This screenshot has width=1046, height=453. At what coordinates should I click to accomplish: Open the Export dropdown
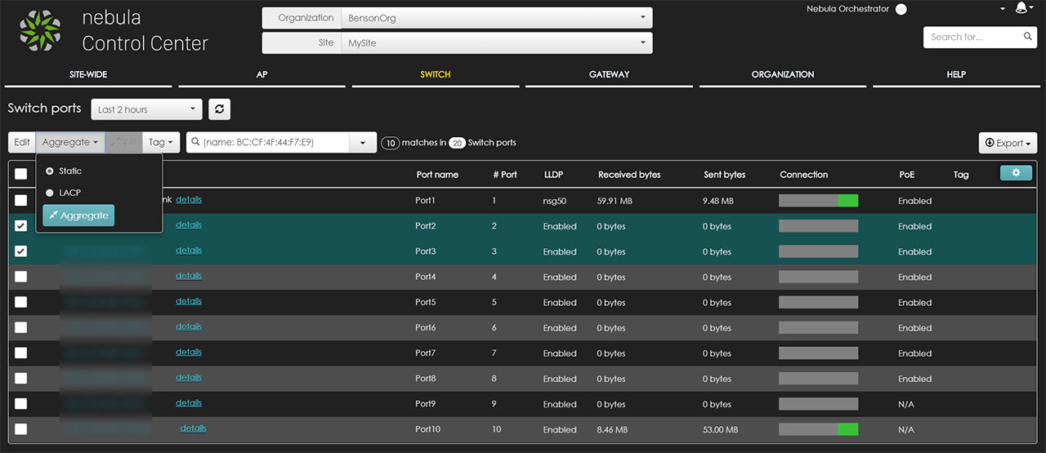(x=1008, y=143)
